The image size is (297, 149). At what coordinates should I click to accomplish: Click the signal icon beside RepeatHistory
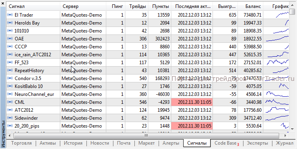click(x=10, y=71)
